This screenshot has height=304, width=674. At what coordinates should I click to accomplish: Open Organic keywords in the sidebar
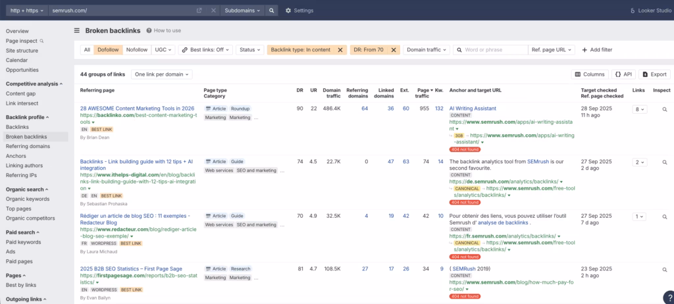(x=28, y=199)
